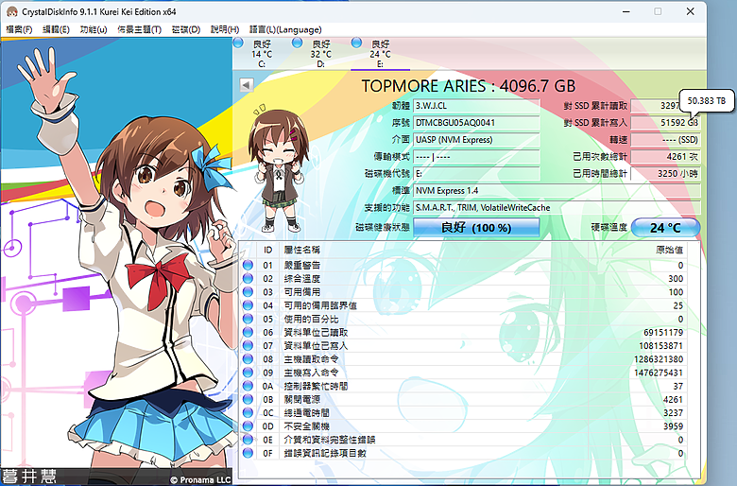Open the 磁碟(D) menu
Image resolution: width=737 pixels, height=486 pixels.
point(186,29)
